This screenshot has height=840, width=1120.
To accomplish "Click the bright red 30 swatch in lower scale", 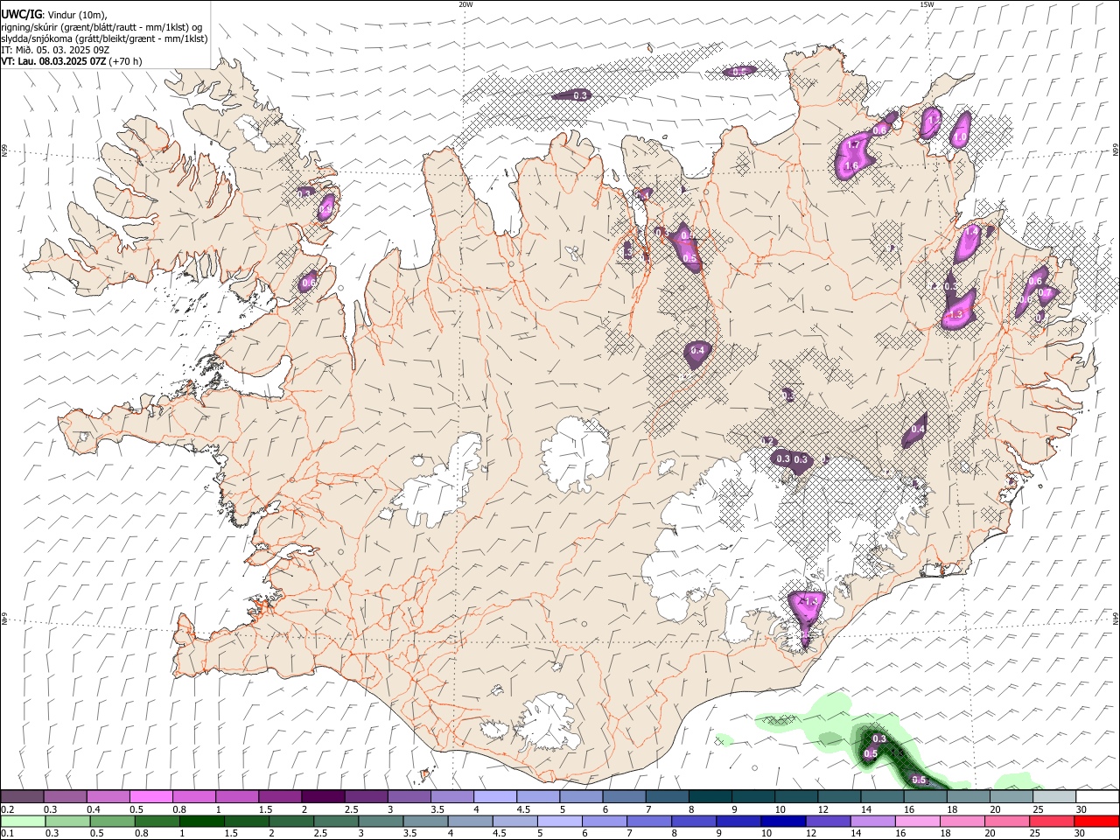I will (1096, 822).
